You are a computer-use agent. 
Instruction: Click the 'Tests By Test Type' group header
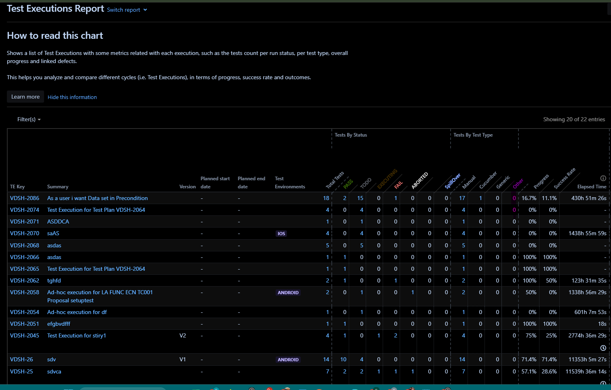pos(473,135)
